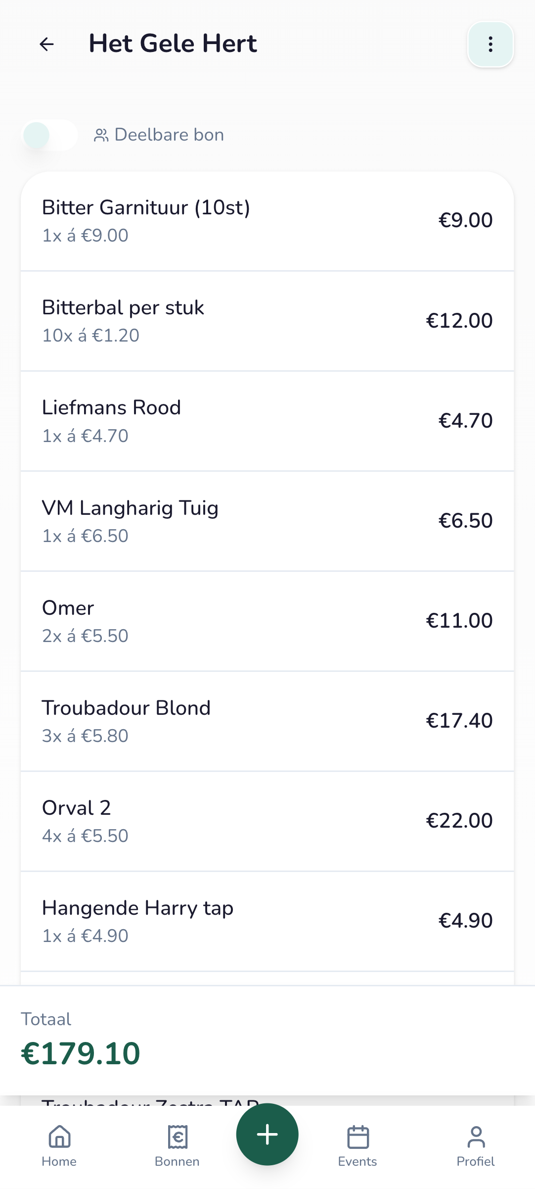
Task: Click the people icon beside Deelbare bon
Action: pyautogui.click(x=101, y=135)
